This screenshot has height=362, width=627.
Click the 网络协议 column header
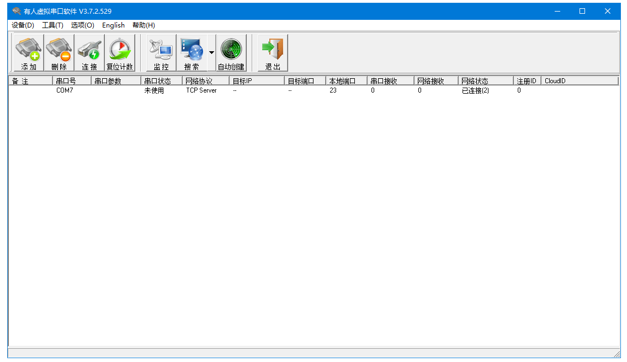coord(206,81)
